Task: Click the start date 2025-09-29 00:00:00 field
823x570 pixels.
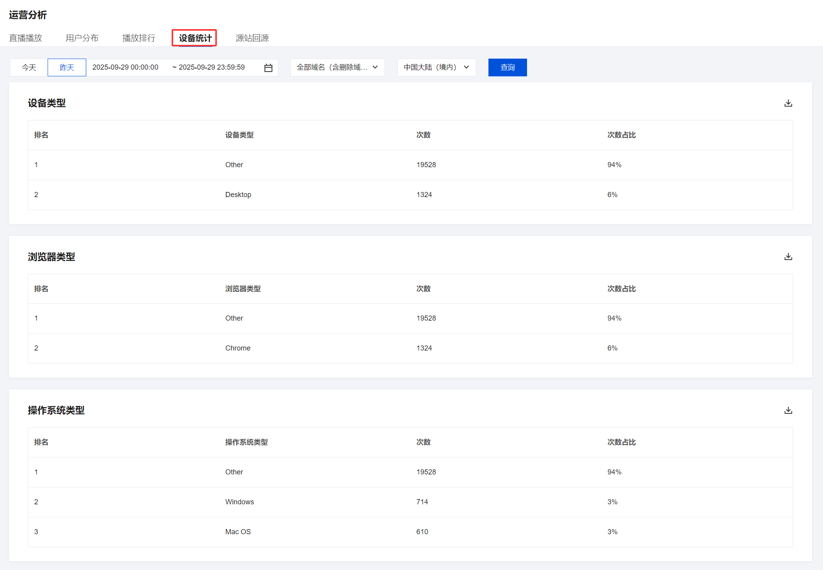Action: 126,67
